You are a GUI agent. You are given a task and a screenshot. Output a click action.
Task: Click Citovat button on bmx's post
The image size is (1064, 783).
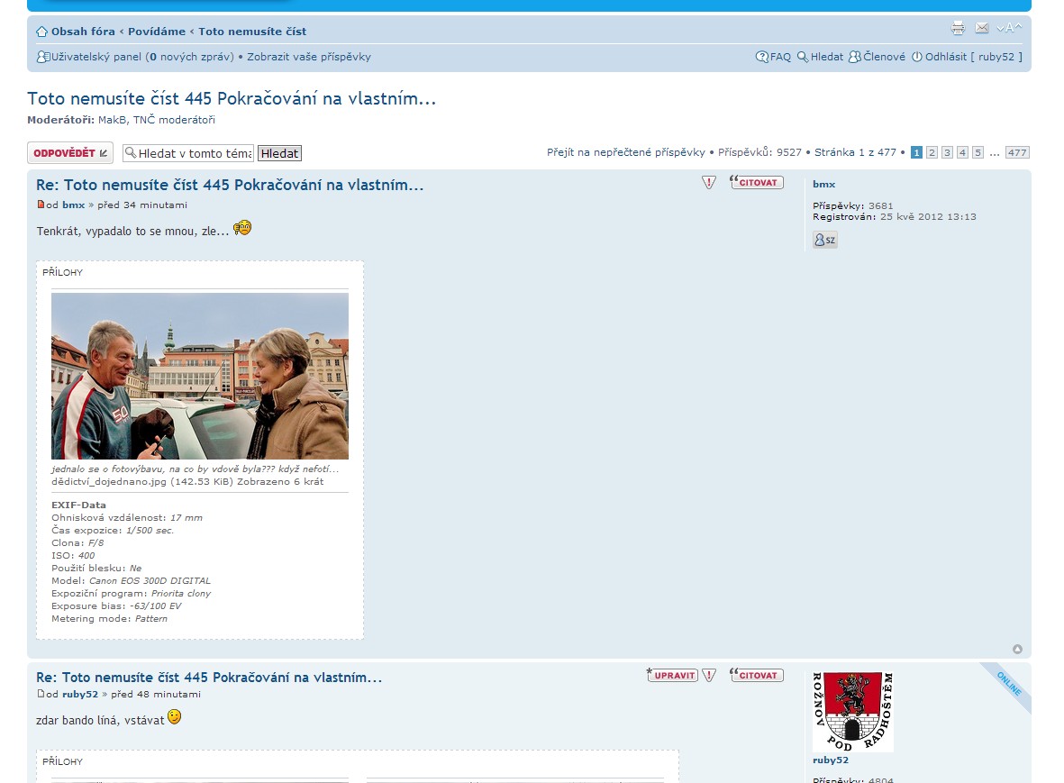[x=756, y=183]
